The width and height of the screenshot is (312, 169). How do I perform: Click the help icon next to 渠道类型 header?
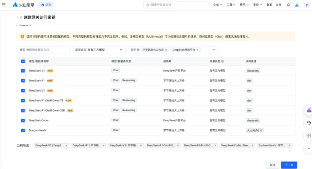[222, 62]
